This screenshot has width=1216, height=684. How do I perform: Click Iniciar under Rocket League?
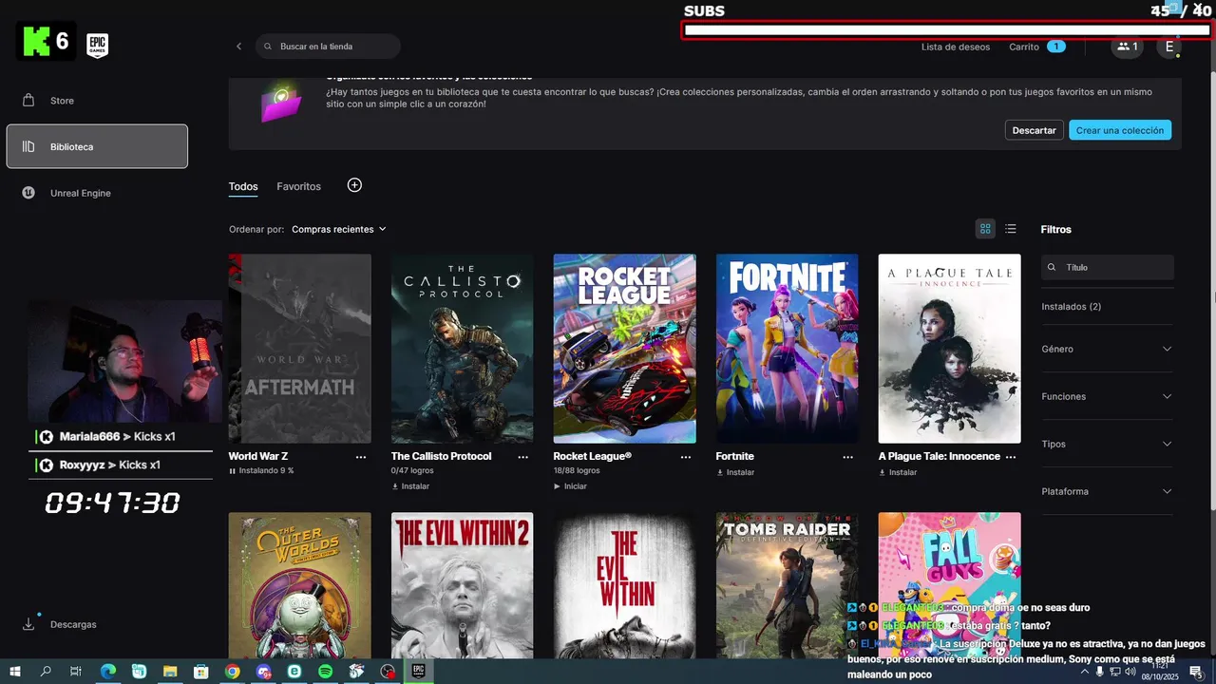[571, 486]
